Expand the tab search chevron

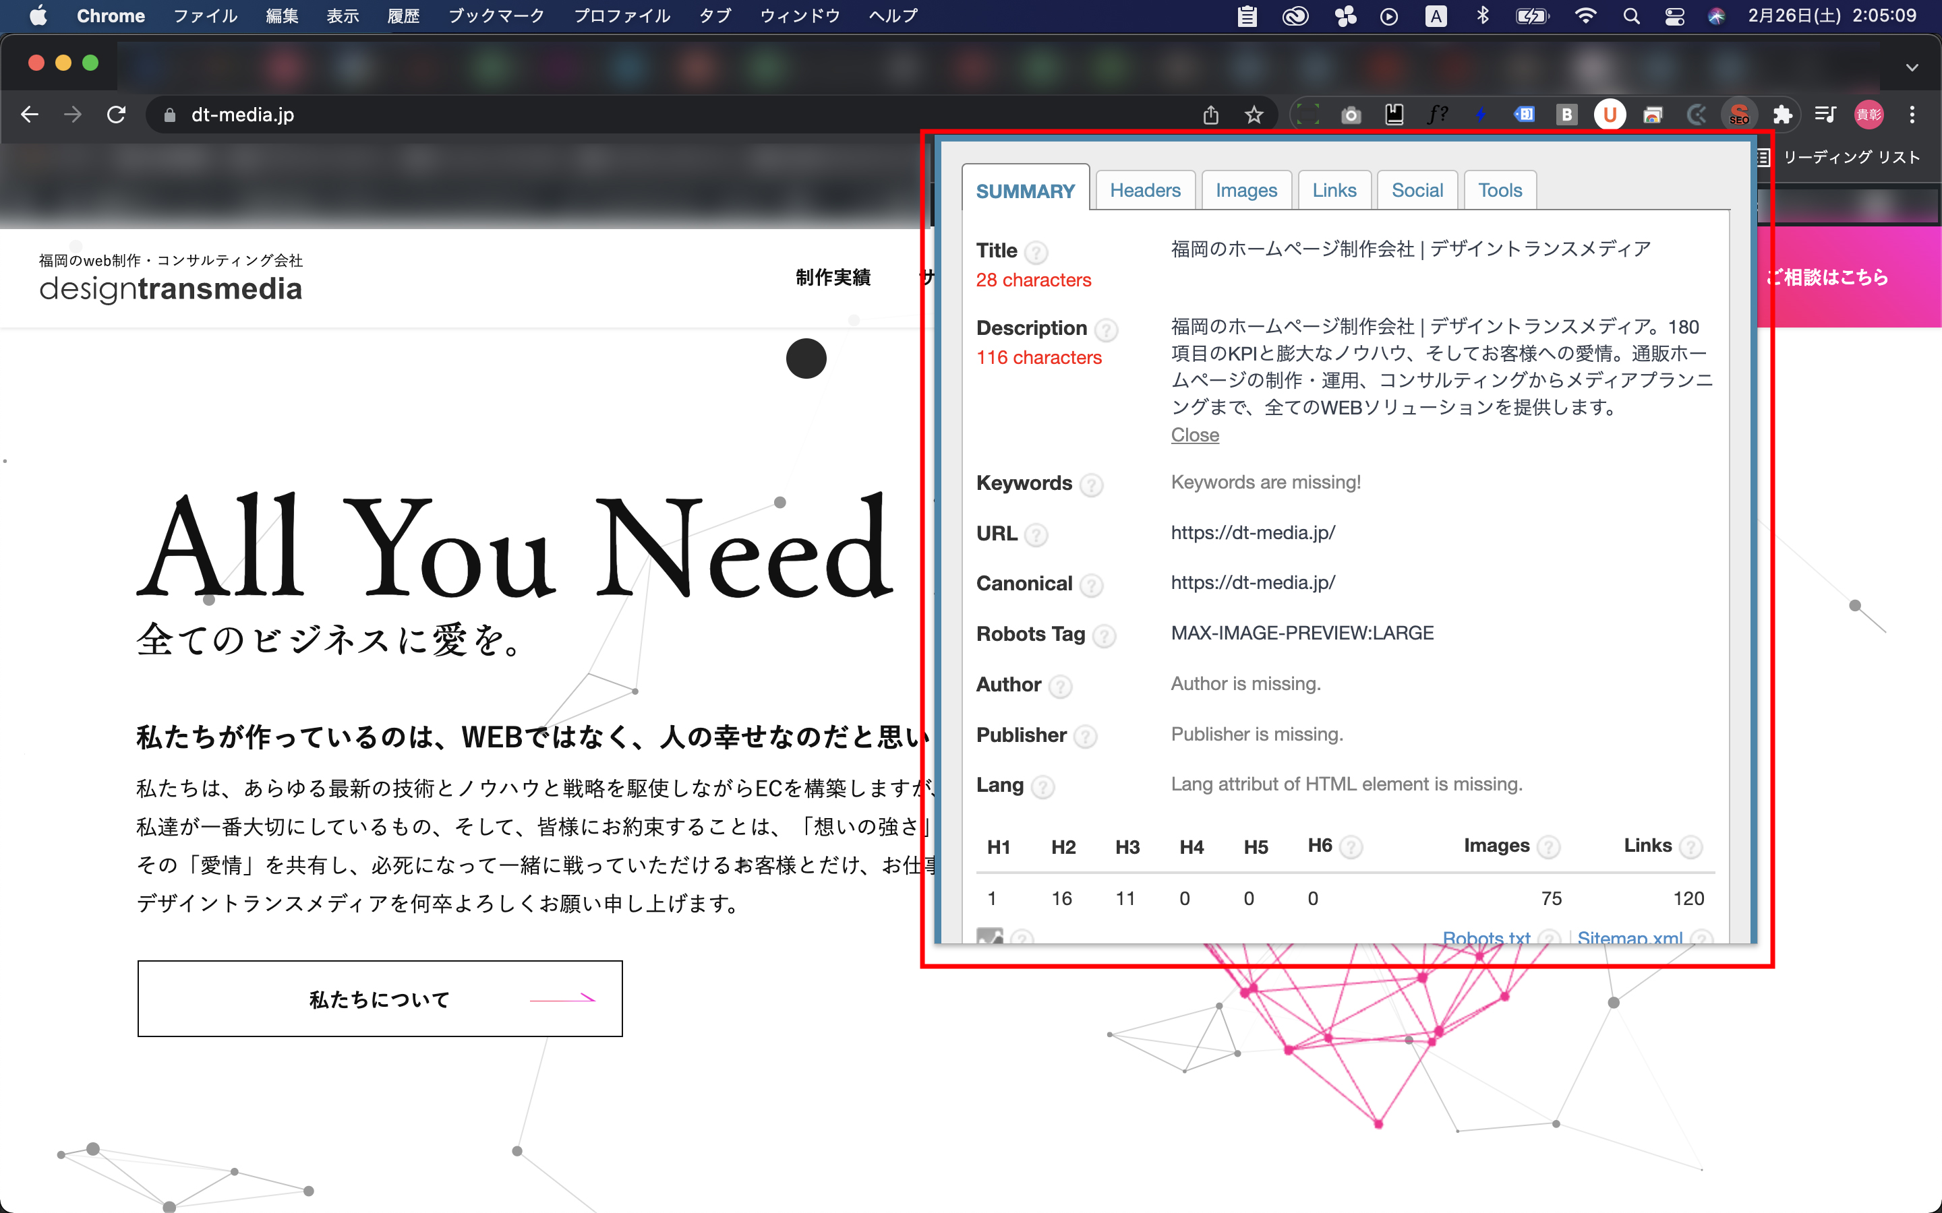(x=1912, y=67)
